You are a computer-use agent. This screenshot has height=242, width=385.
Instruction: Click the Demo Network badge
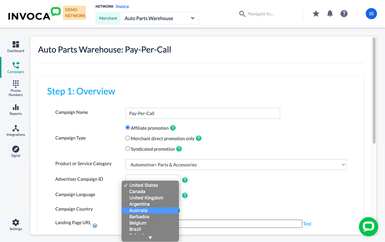(x=74, y=13)
